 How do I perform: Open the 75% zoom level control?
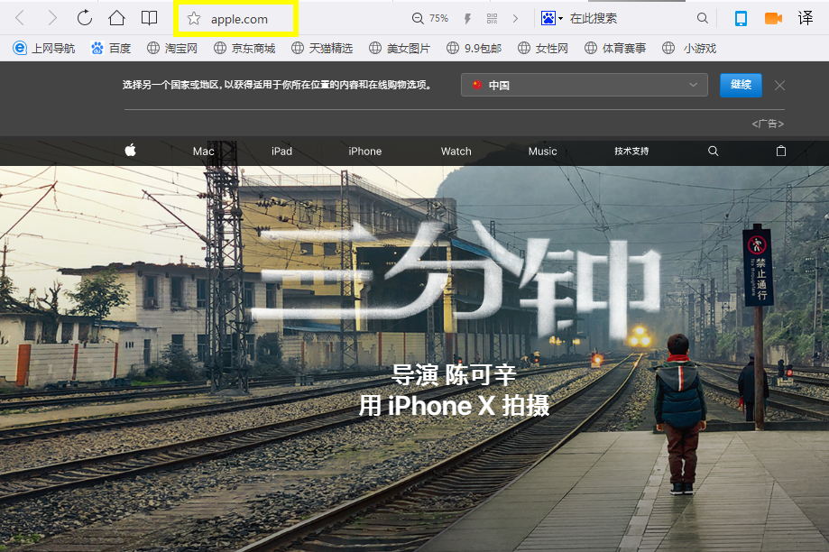click(430, 18)
